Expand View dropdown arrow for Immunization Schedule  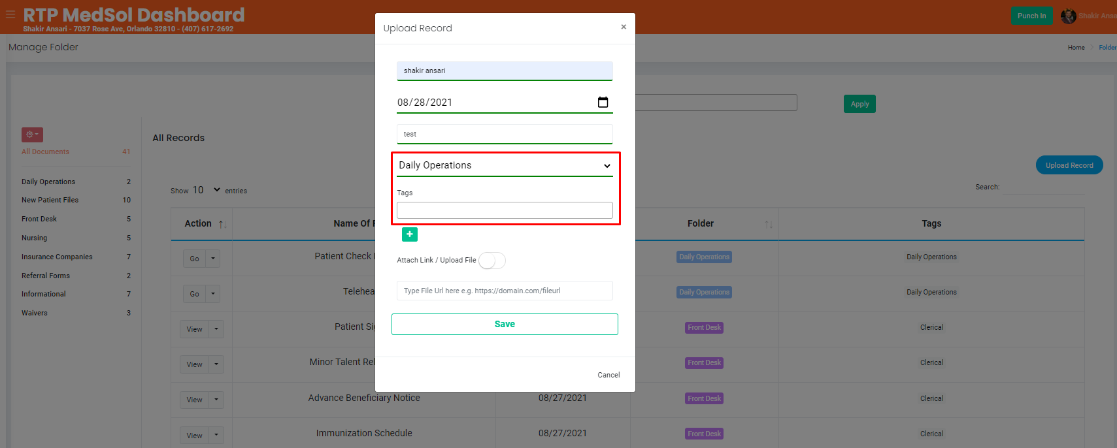click(216, 436)
